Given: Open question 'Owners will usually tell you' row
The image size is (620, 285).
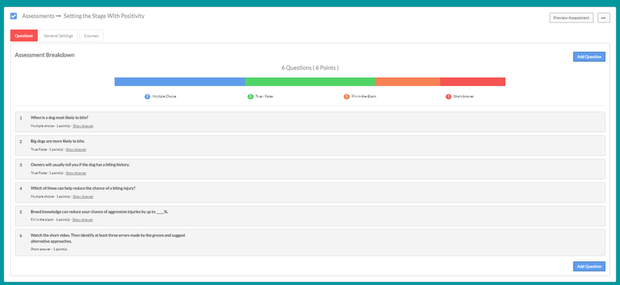Looking at the screenshot, I should 310,169.
